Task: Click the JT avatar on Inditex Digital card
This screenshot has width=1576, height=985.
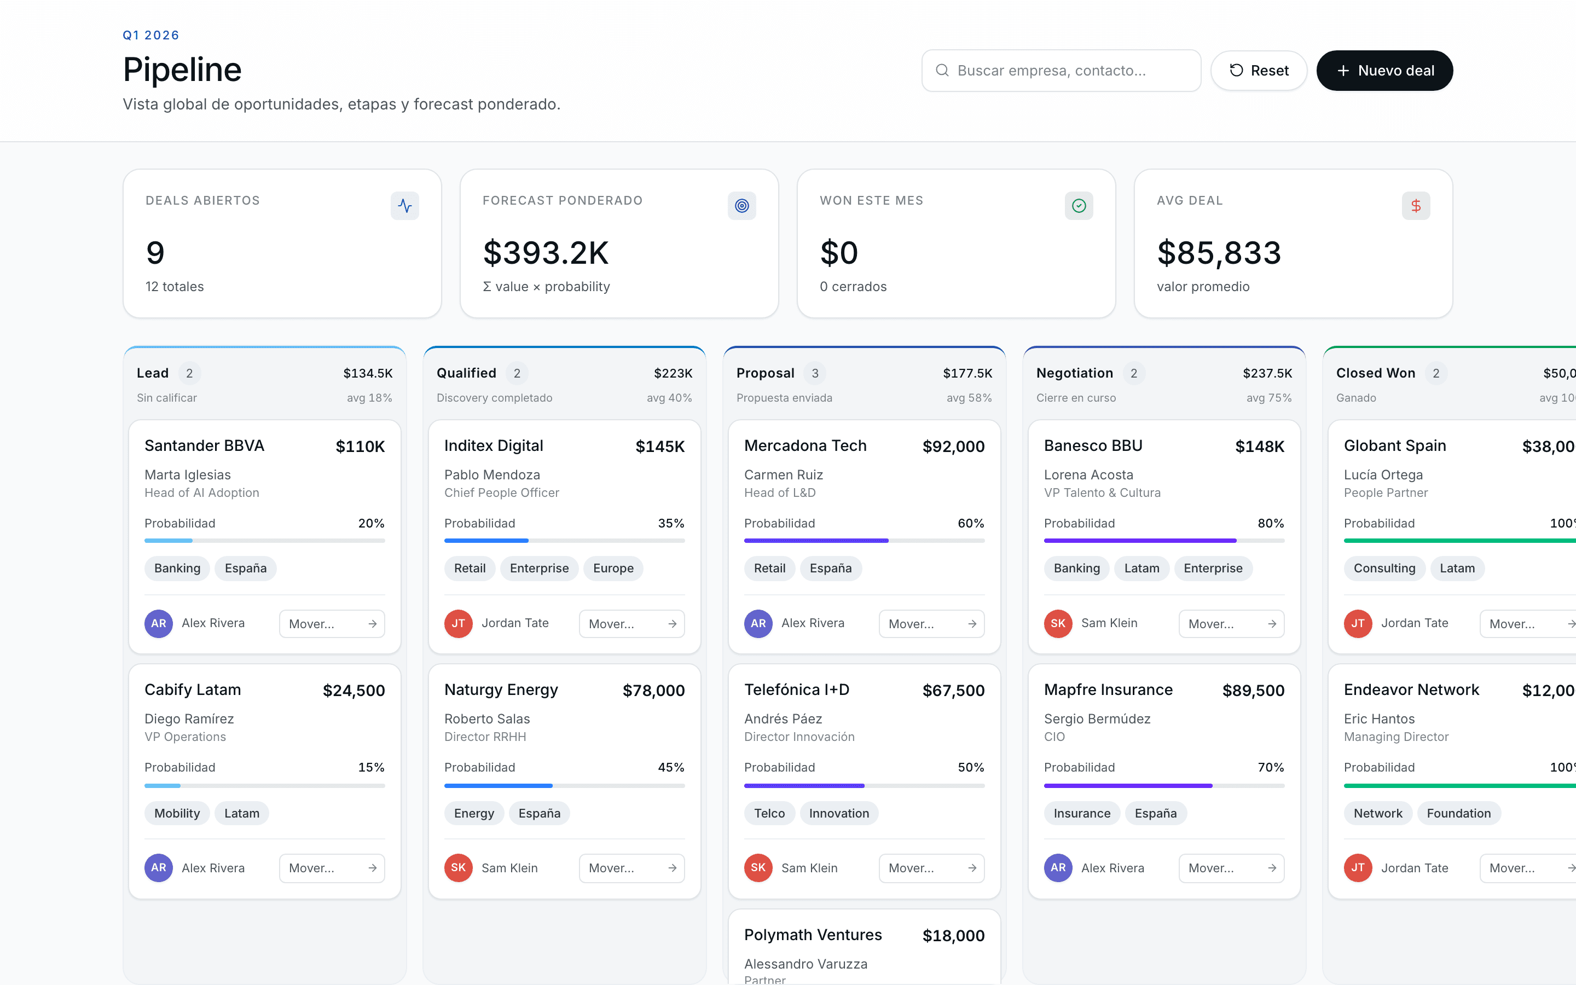Action: 459,623
